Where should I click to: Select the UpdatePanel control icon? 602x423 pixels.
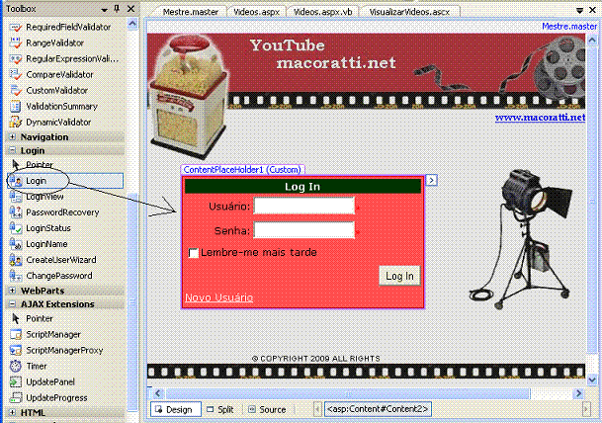point(16,381)
